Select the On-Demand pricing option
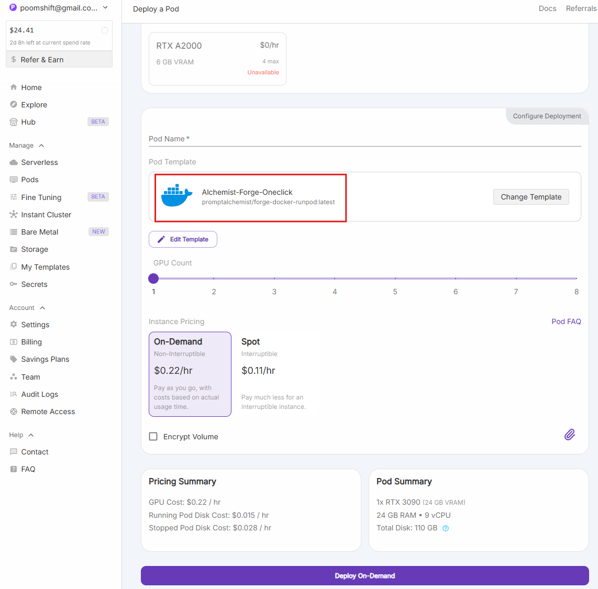 point(190,374)
